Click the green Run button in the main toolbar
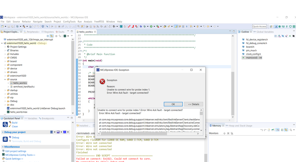This screenshot has width=296, height=162. [x=151, y=26]
